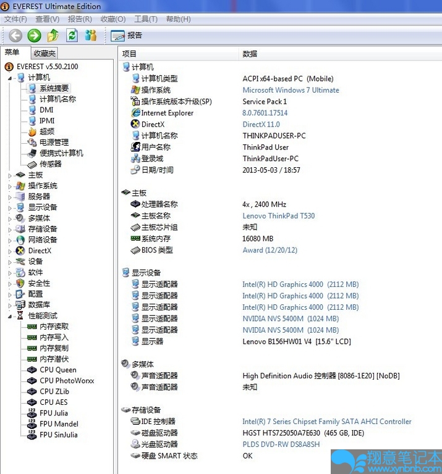Click the 设备 tree icon
The image size is (442, 474).
(x=20, y=262)
